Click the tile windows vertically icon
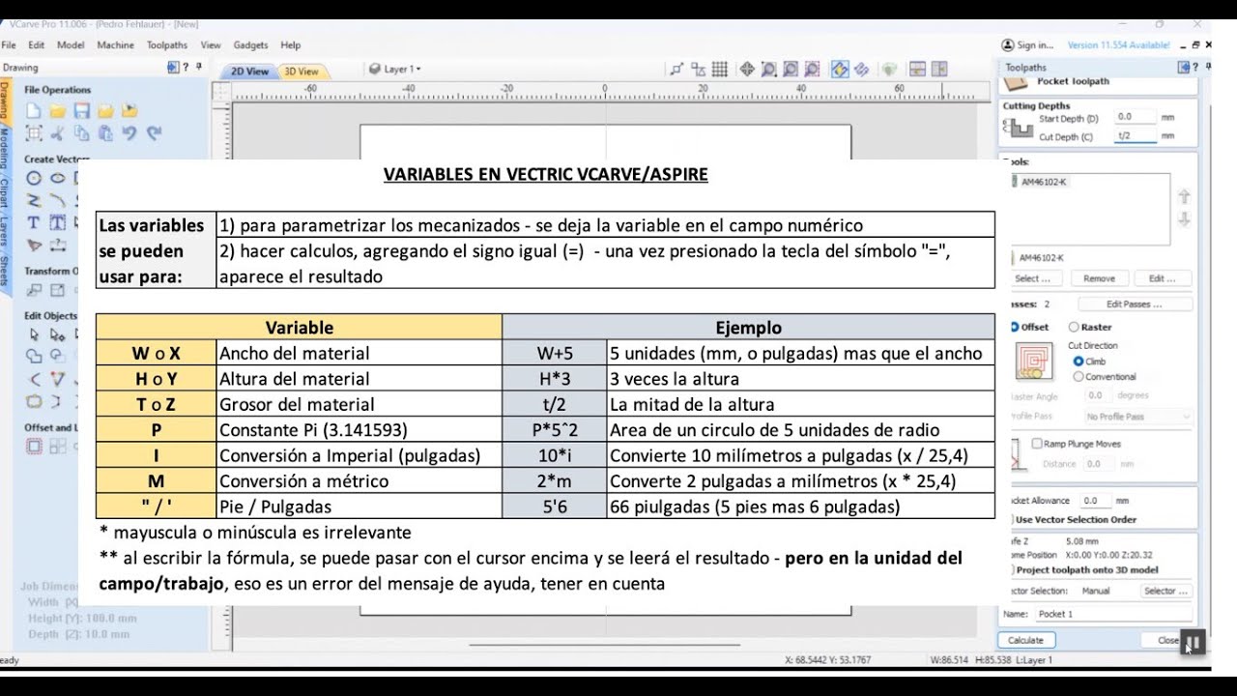 click(940, 70)
